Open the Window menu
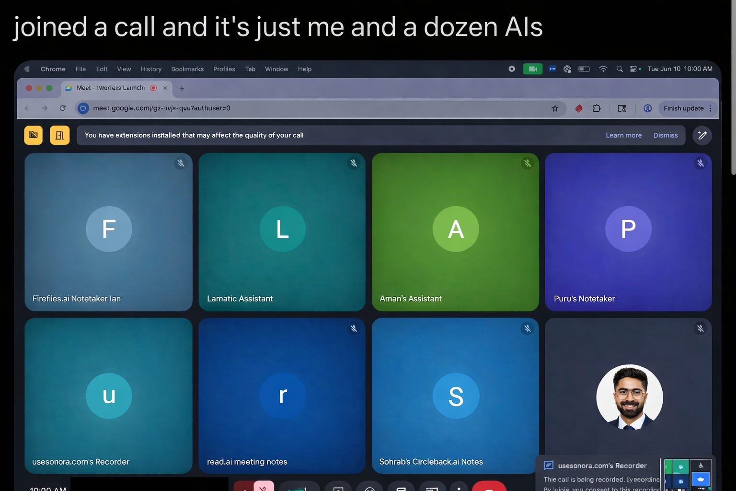The image size is (736, 491). tap(276, 69)
